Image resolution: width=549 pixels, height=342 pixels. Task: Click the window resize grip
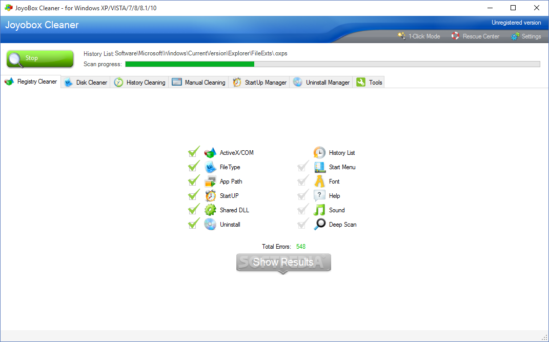coord(544,337)
